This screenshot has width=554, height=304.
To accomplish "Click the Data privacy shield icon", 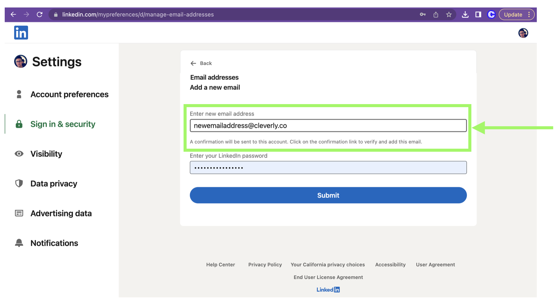I will click(19, 183).
